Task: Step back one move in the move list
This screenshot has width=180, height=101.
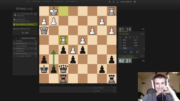Action: click(x=130, y=37)
